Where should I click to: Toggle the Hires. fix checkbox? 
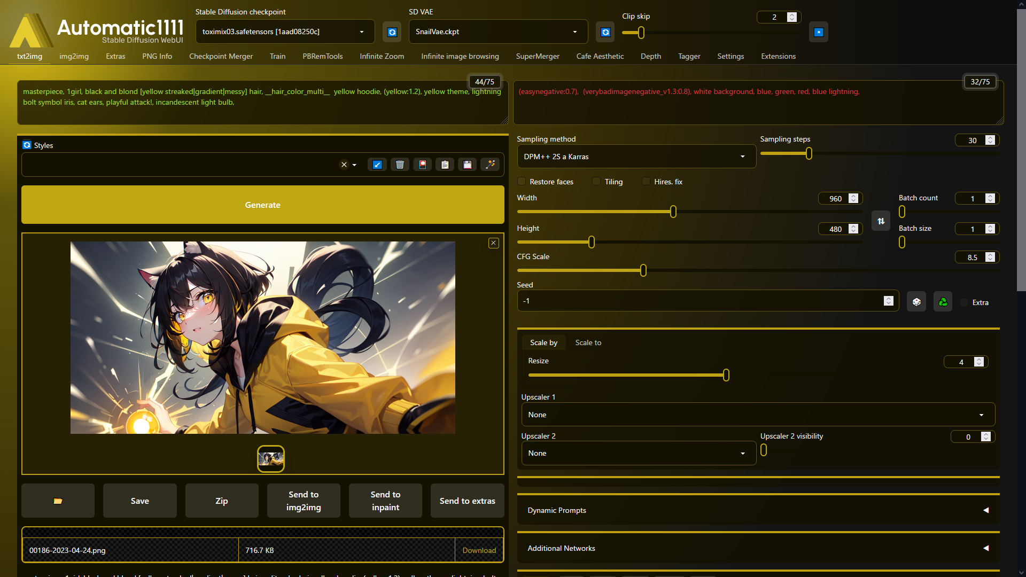click(647, 182)
